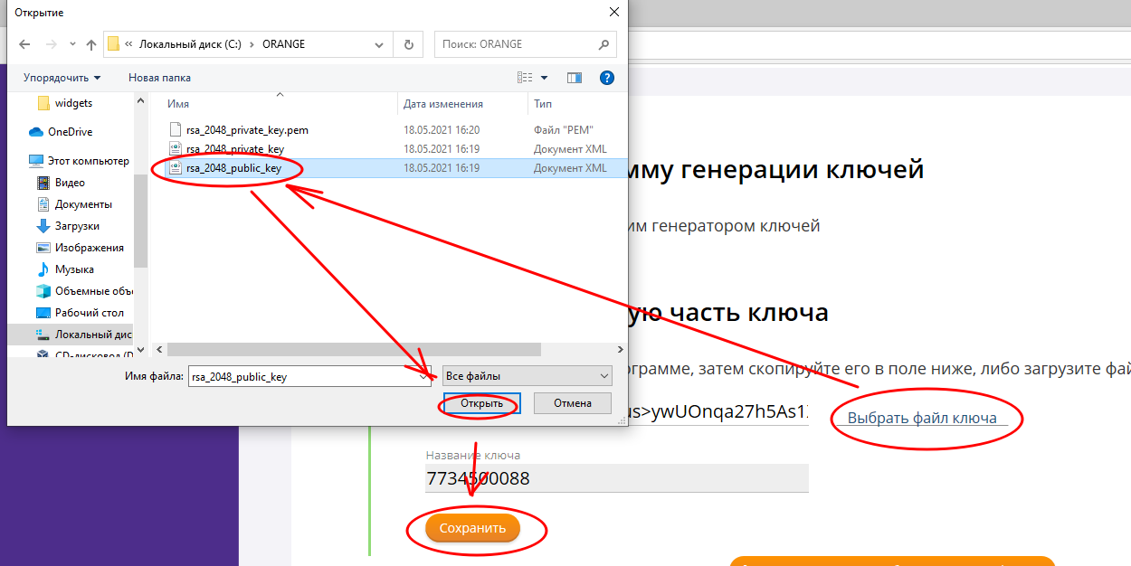
Task: Go back in the file dialog
Action: [24, 44]
